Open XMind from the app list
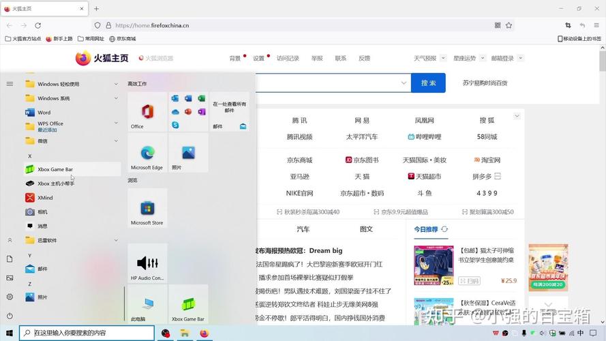 (72, 198)
